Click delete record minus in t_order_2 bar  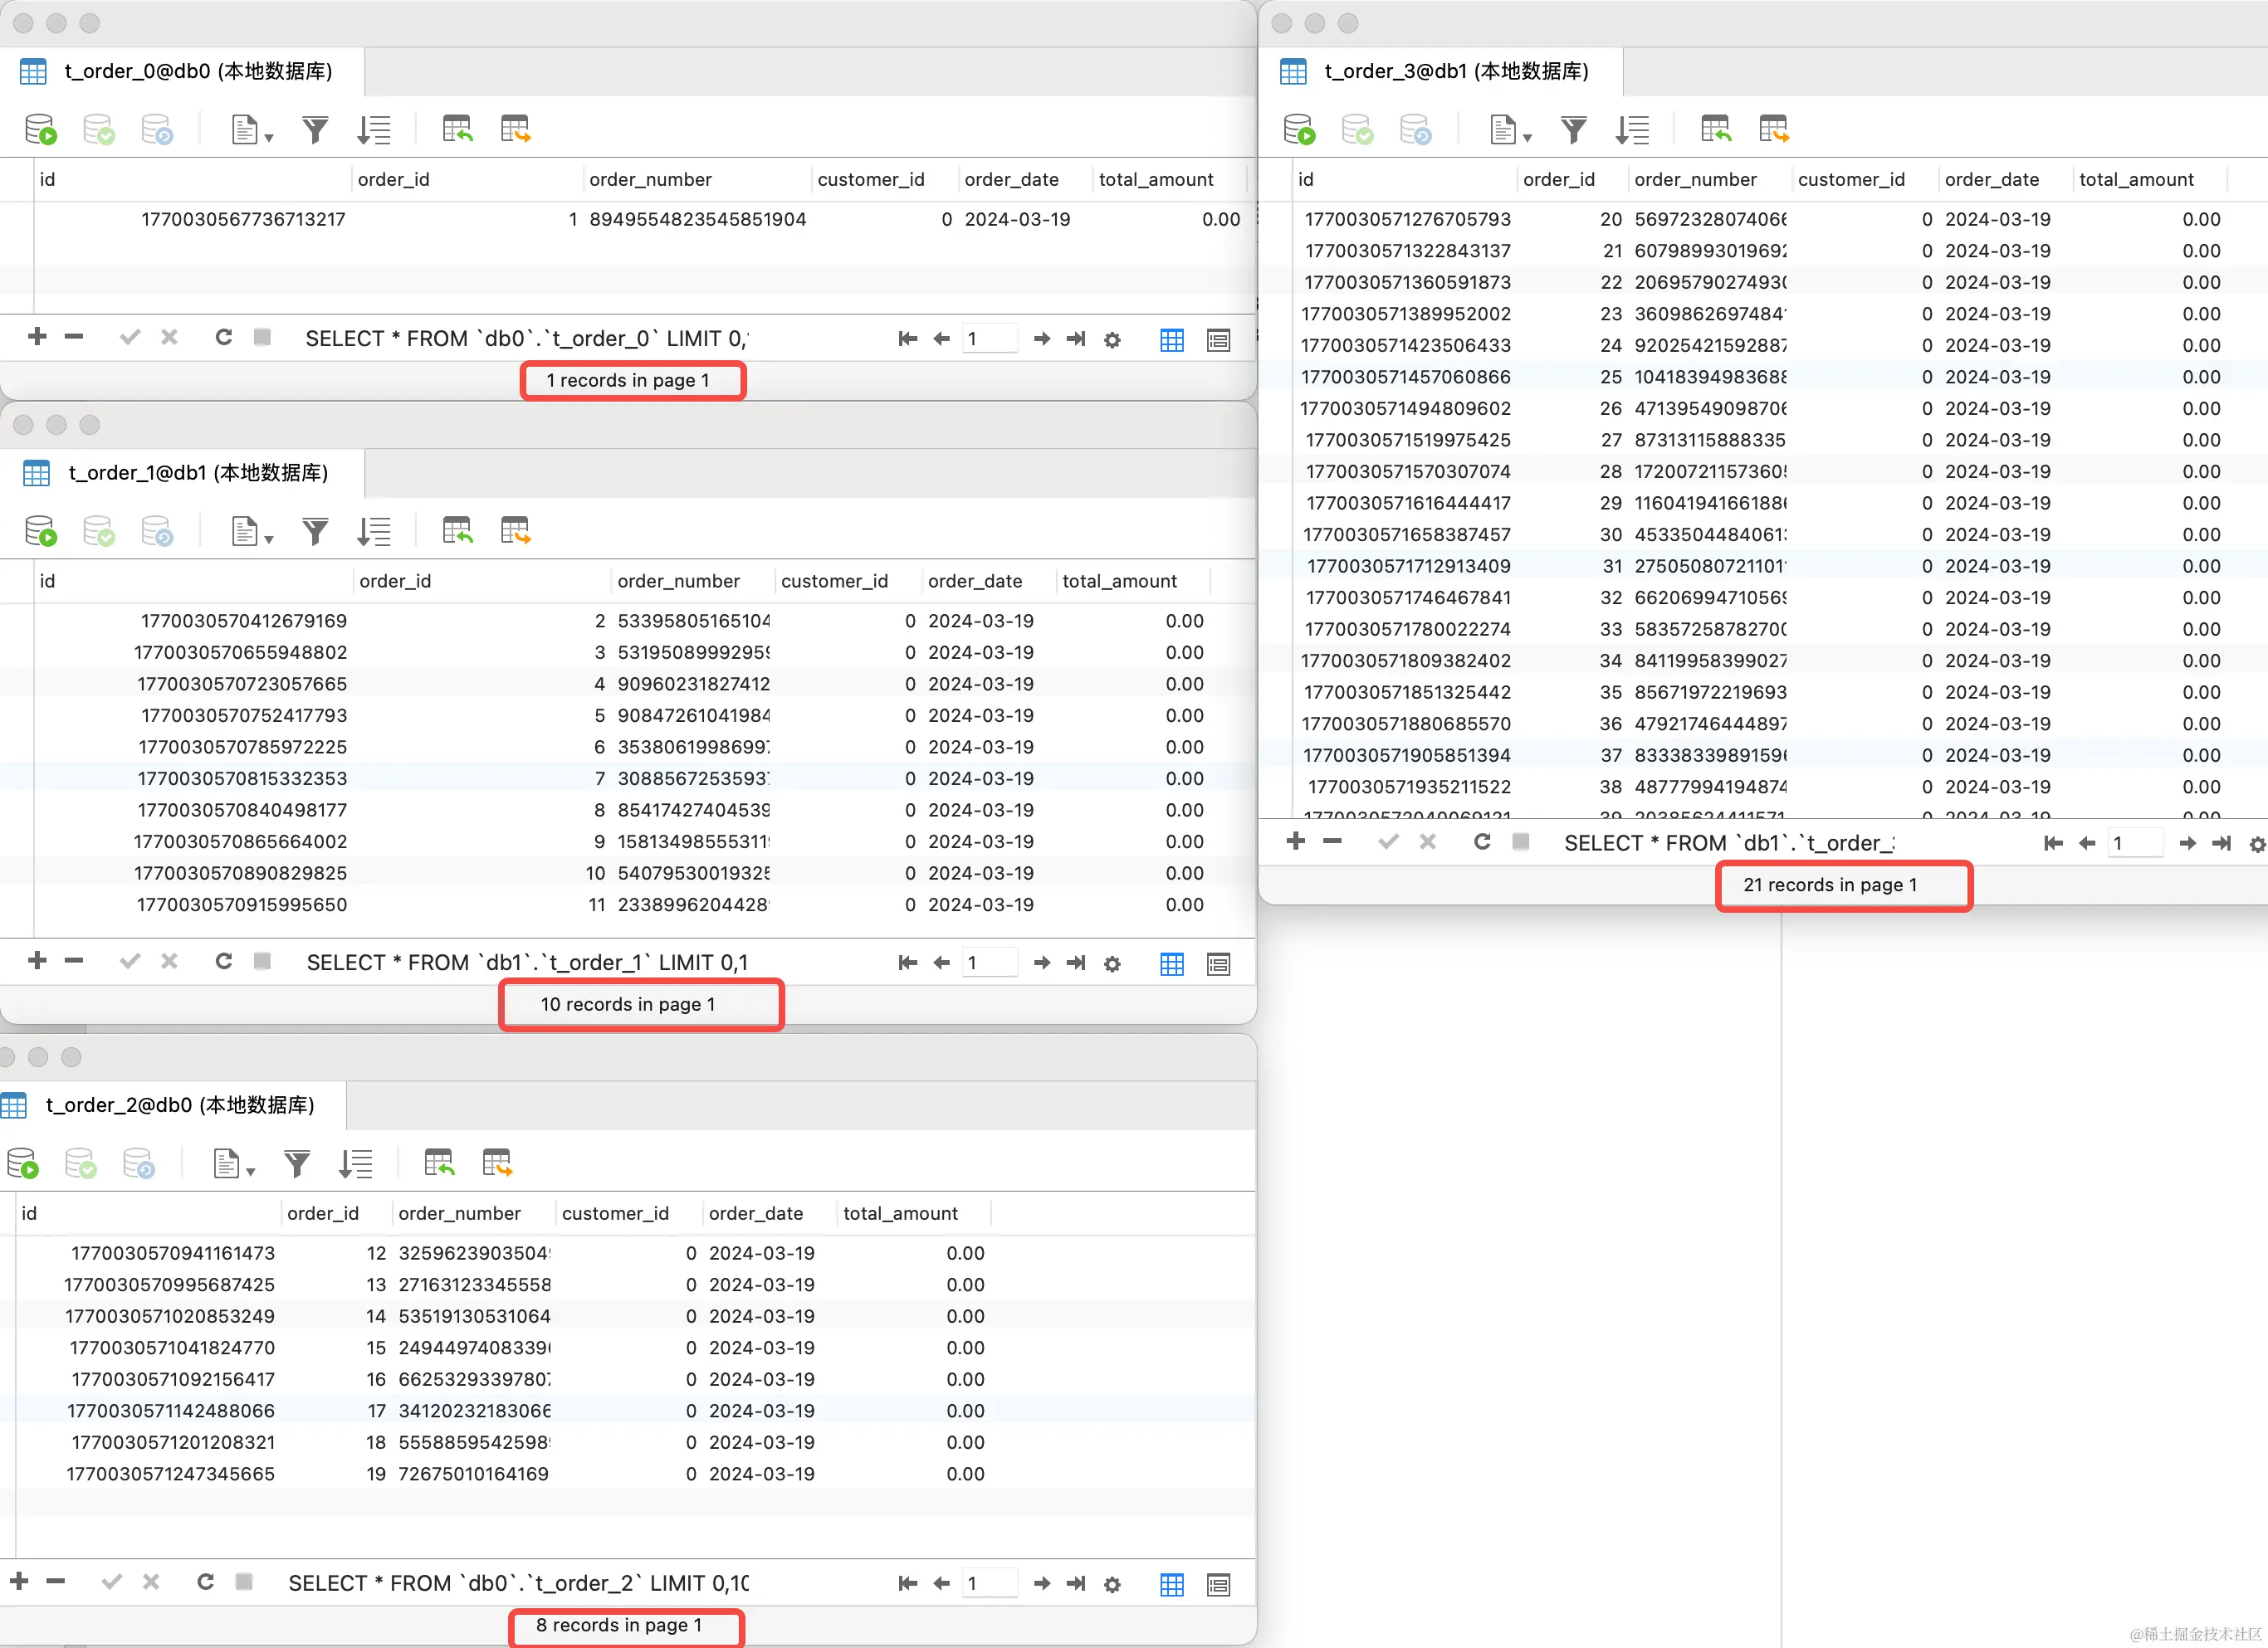pos(56,1582)
